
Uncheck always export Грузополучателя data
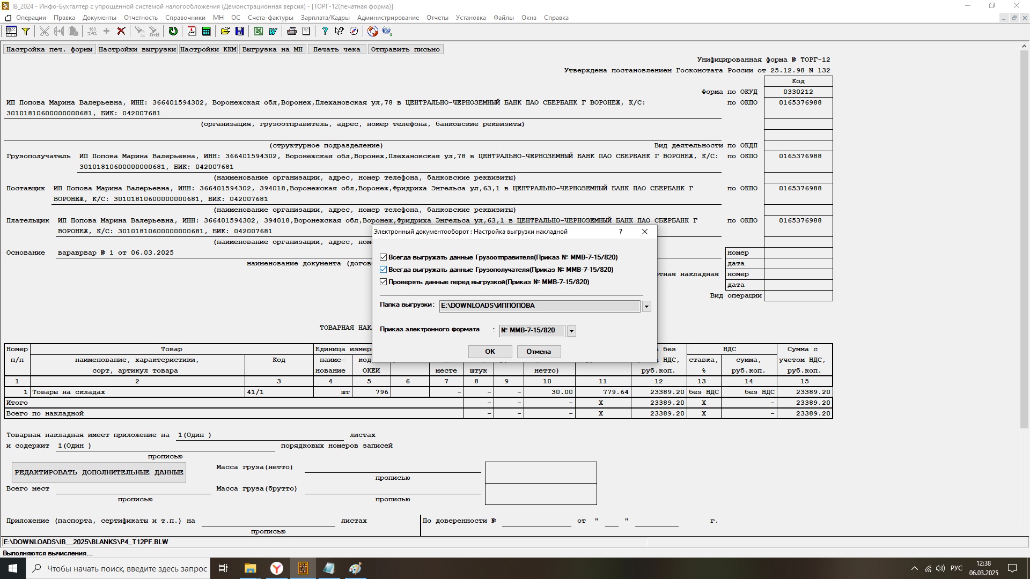[383, 270]
